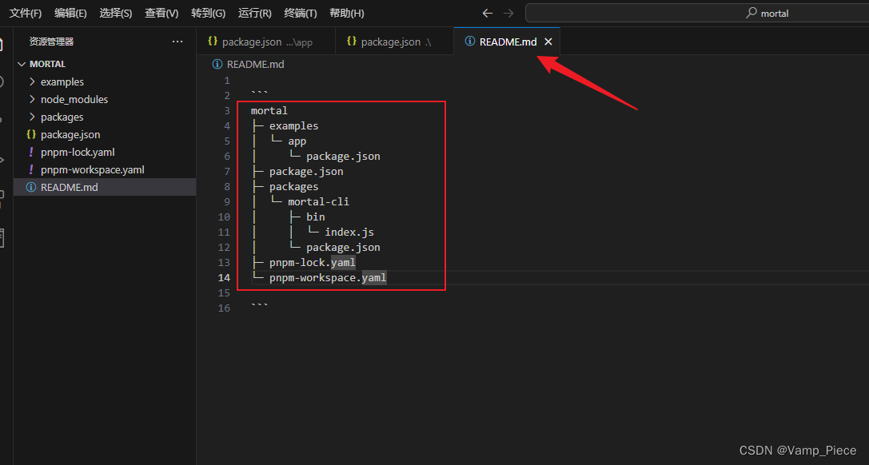Screen dimensions: 869x465
Task: Click the mortal search box
Action: pyautogui.click(x=697, y=14)
